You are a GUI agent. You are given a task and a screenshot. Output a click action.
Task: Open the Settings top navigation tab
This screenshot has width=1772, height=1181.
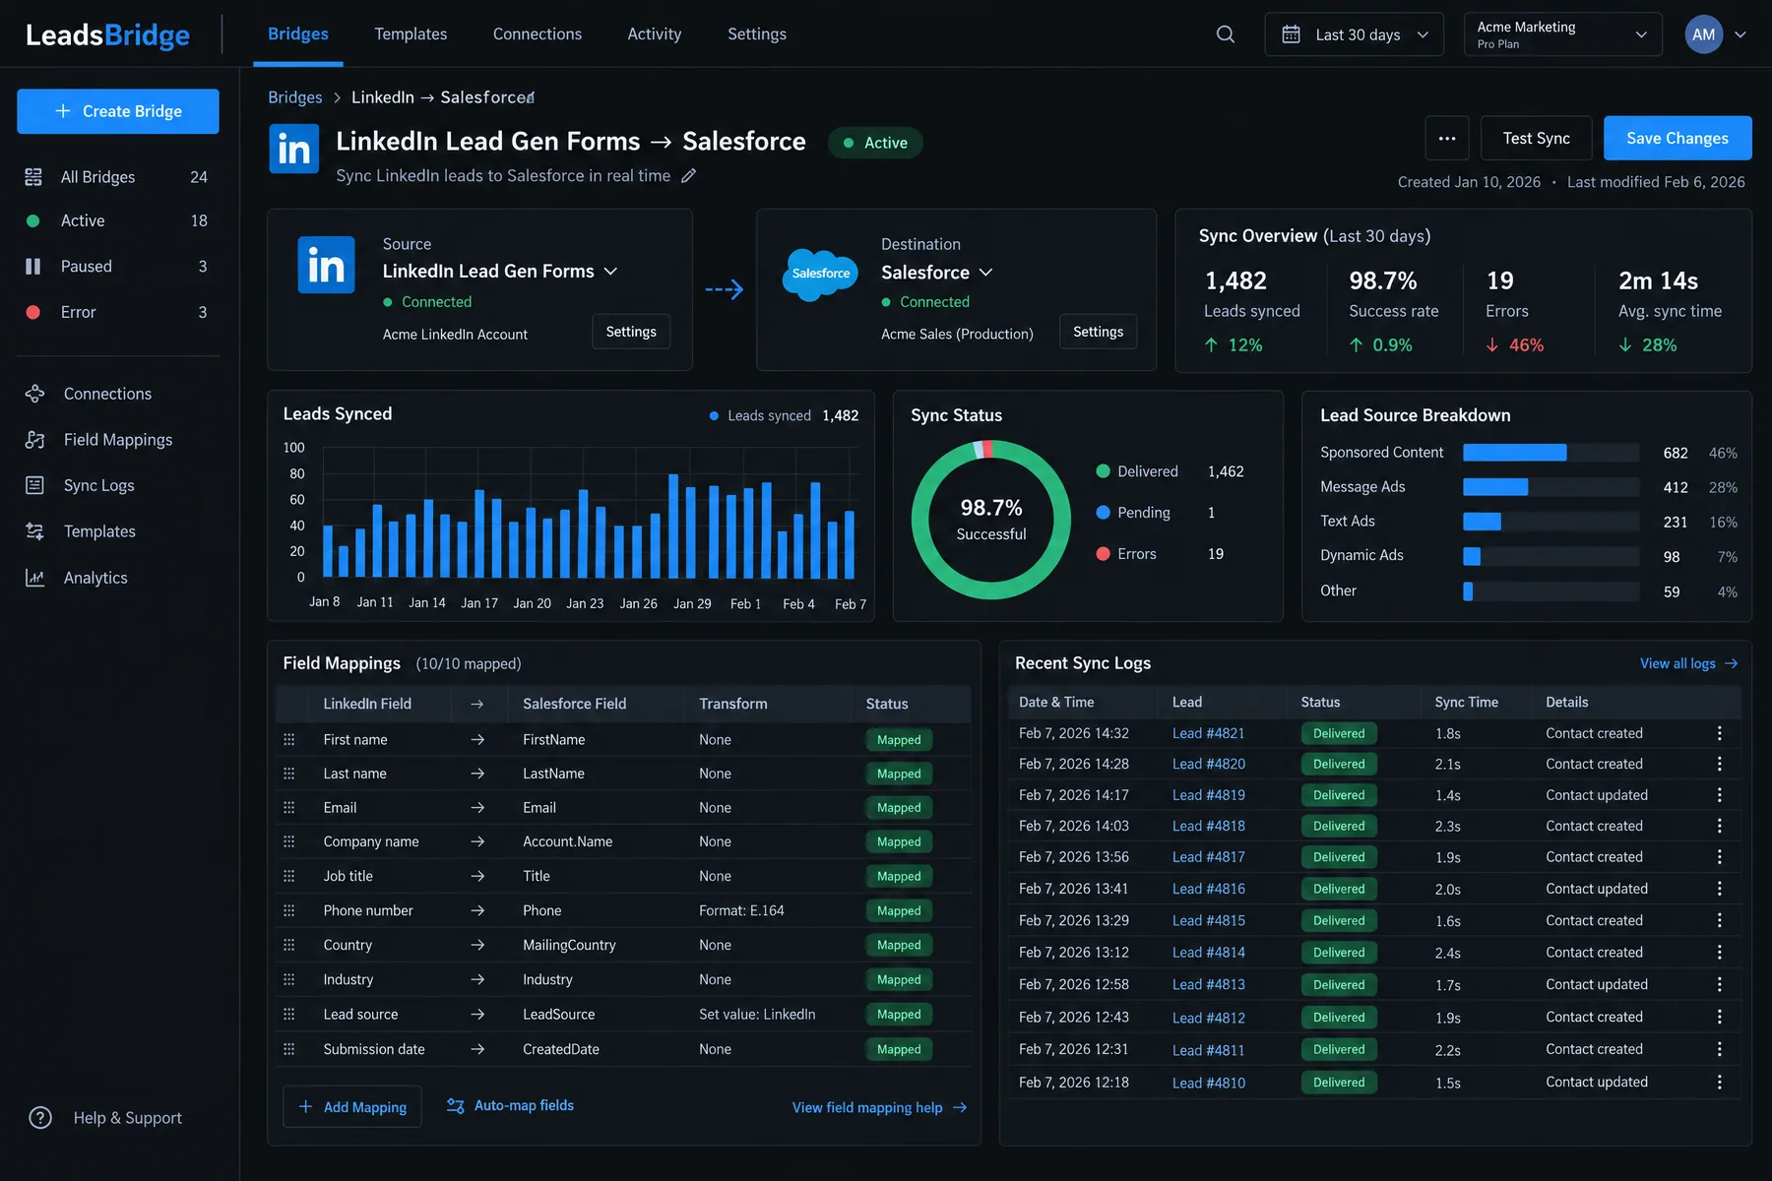[x=757, y=33]
